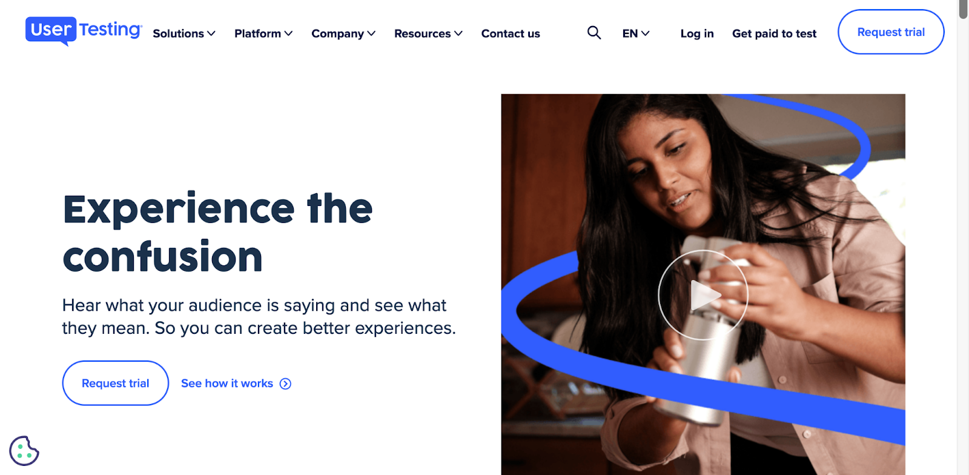Open cookie preferences icon
This screenshot has height=475, width=969.
point(24,451)
